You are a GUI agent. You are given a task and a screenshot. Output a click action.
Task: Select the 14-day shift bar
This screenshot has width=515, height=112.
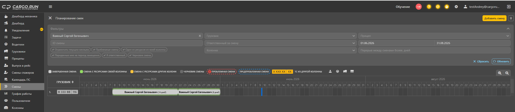coord(145,92)
